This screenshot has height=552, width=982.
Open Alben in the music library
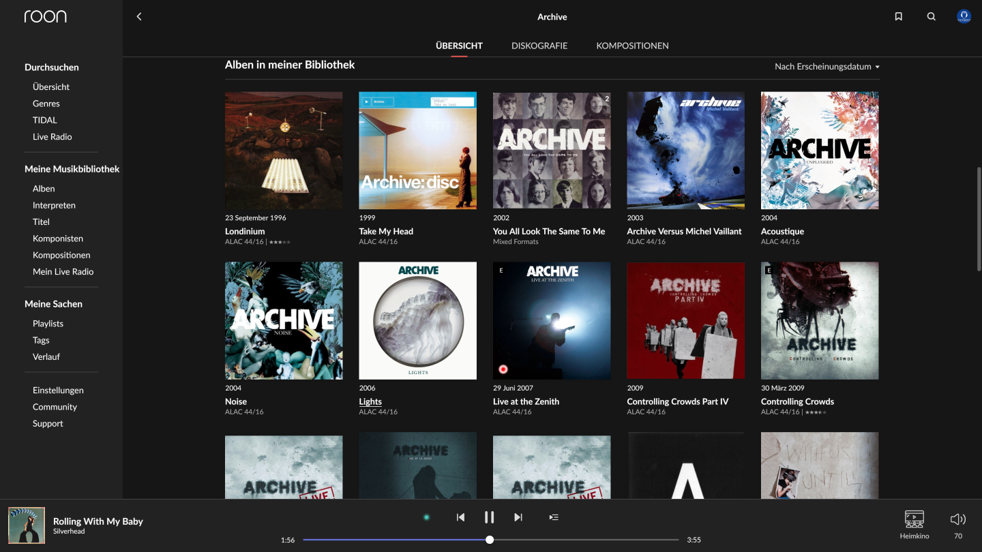click(x=44, y=189)
